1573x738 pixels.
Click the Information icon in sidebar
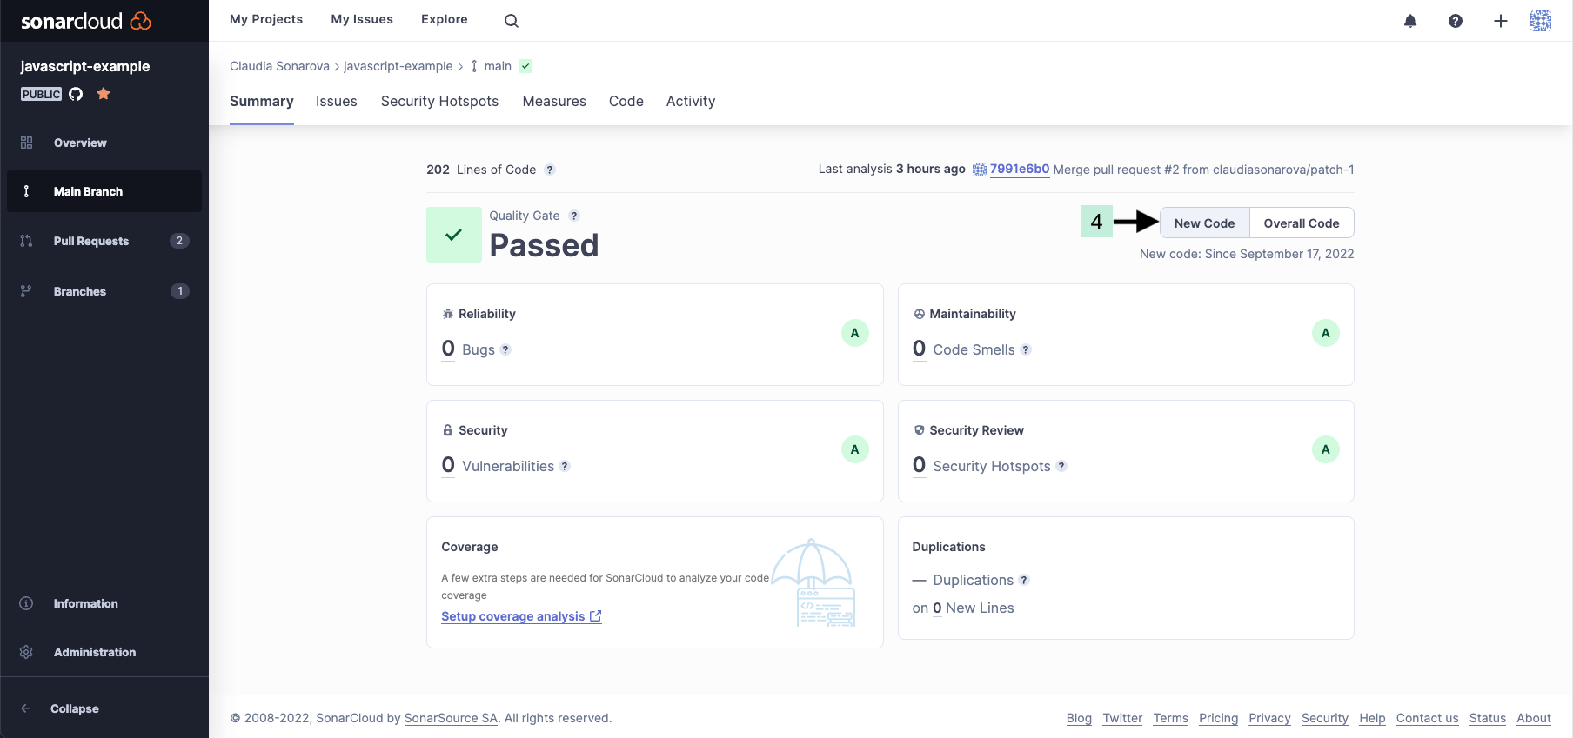[26, 603]
